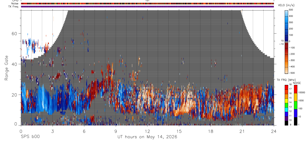
Task: Pick the green swatch of NOISE legend
Action: (x=295, y=105)
